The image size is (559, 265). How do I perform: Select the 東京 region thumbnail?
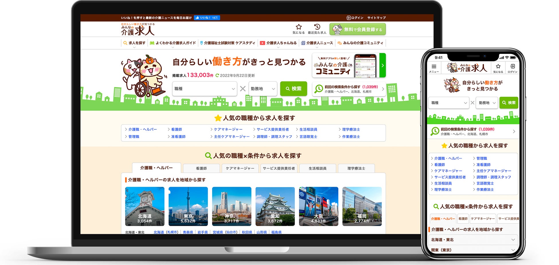pyautogui.click(x=188, y=207)
